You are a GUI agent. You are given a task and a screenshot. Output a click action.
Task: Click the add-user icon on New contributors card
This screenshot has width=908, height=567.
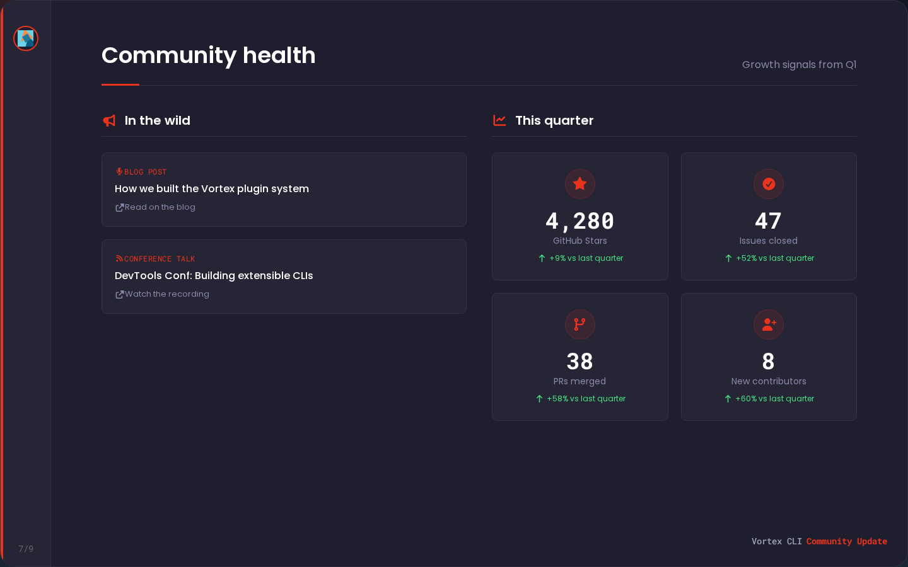(769, 324)
